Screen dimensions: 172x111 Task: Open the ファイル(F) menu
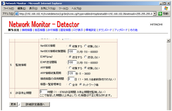click(9, 9)
